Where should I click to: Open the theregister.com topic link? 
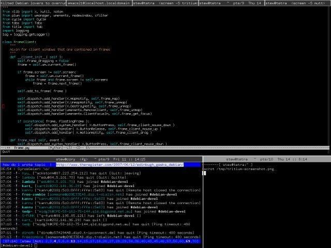[119, 165]
